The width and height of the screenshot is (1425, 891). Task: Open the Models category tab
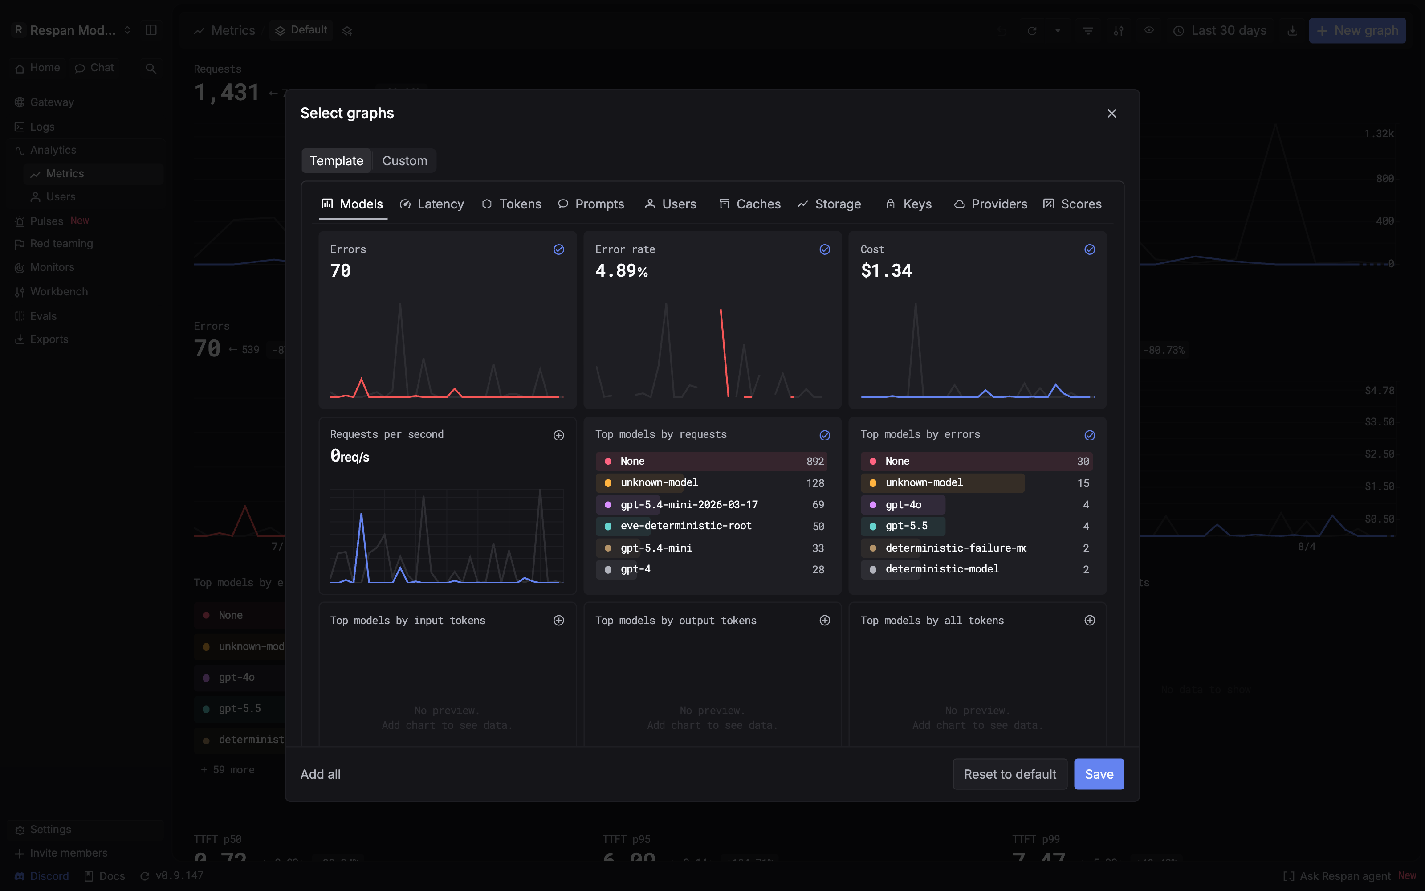352,204
